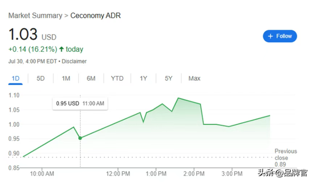The image size is (313, 182).
Task: Switch to the 6M range tab
Action: pyautogui.click(x=91, y=78)
